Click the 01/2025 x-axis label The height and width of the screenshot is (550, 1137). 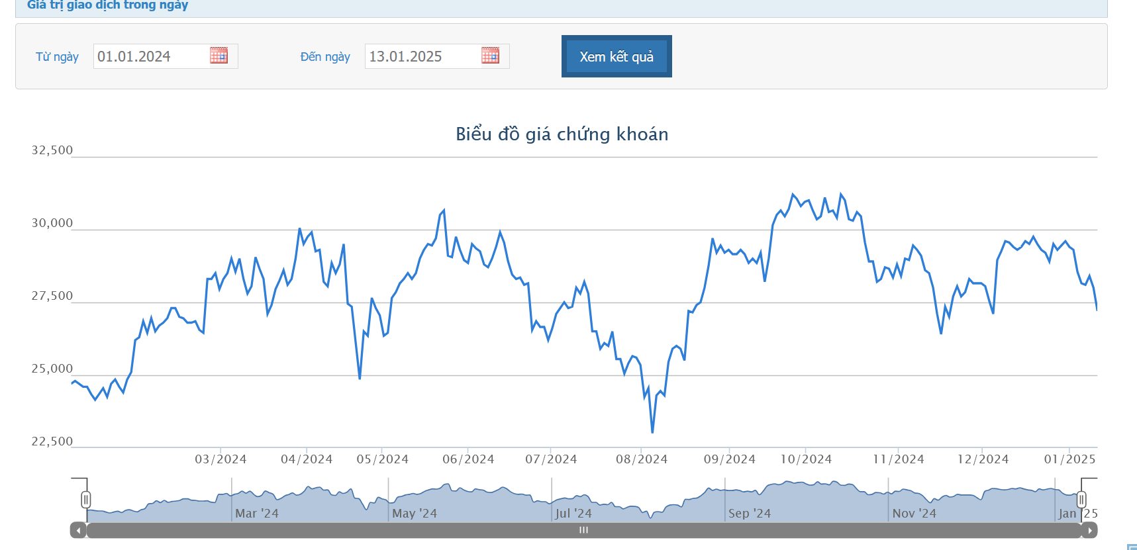[x=1070, y=459]
